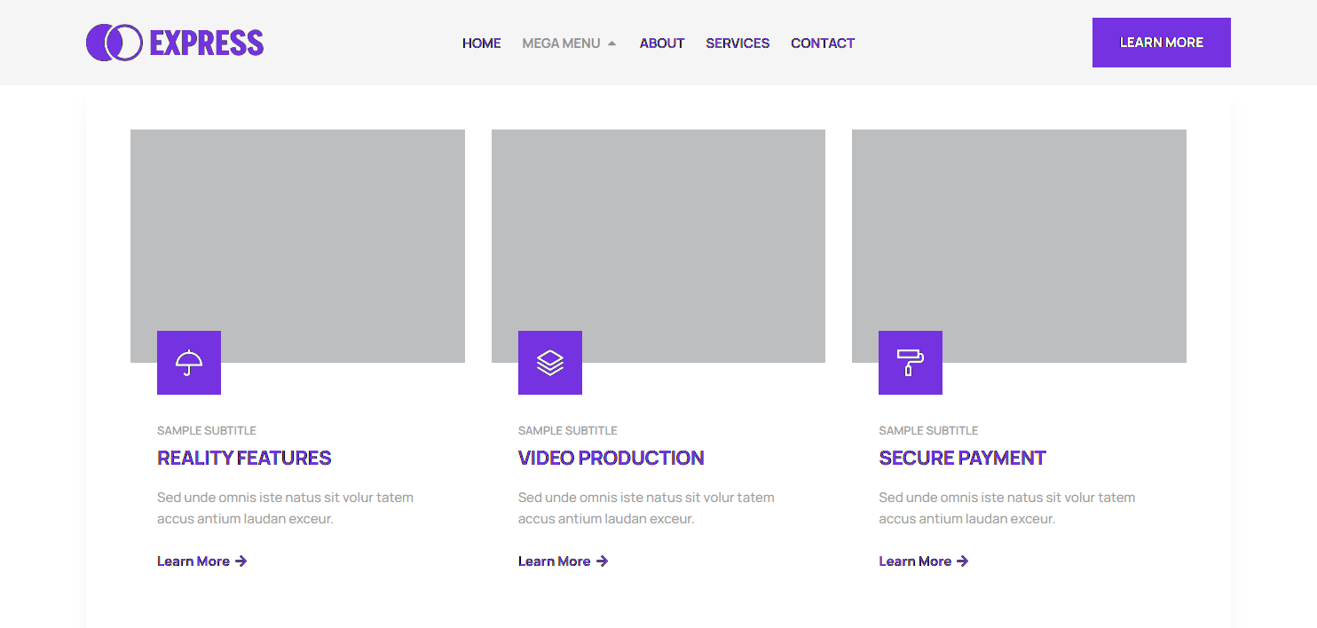The width and height of the screenshot is (1317, 628).
Task: Click the Reality Features heading
Action: [244, 459]
